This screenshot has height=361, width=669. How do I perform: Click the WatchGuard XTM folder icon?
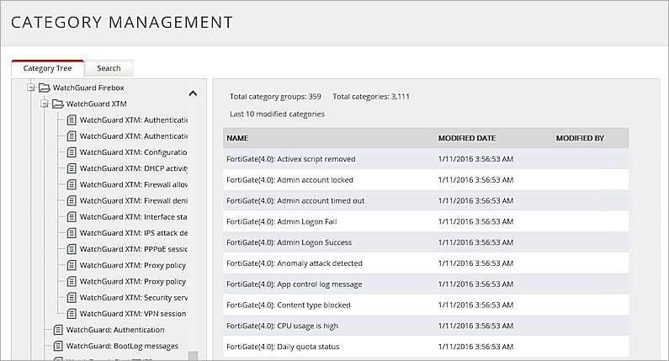point(57,104)
